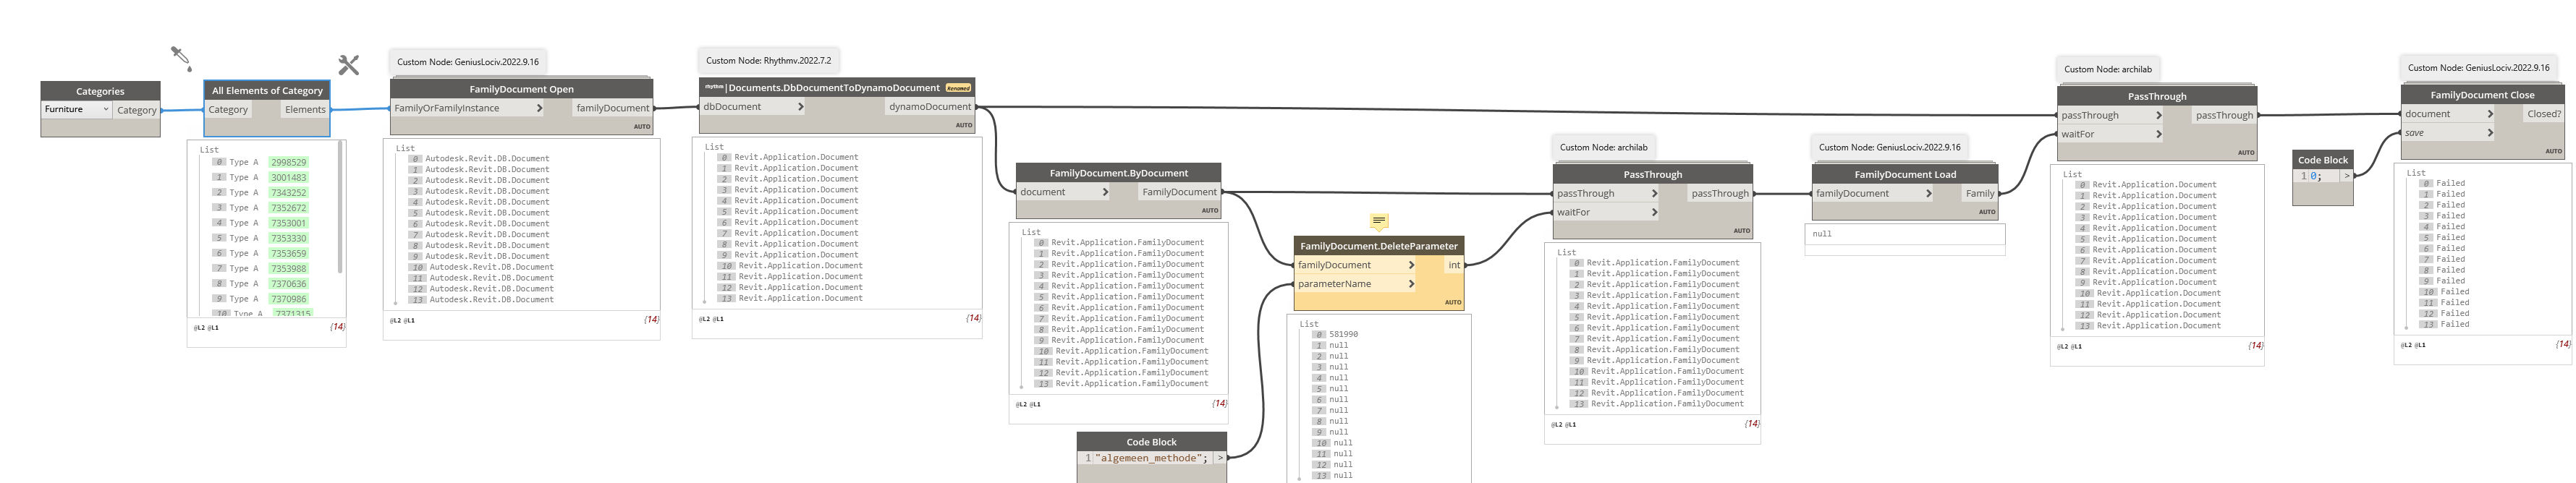Click Failed entry at index 0 in Close output

point(2450,183)
